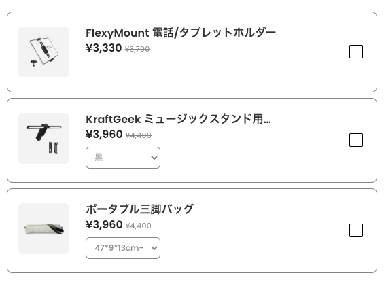
Task: Open the KraftGeek music stand light image
Action: pos(43,138)
